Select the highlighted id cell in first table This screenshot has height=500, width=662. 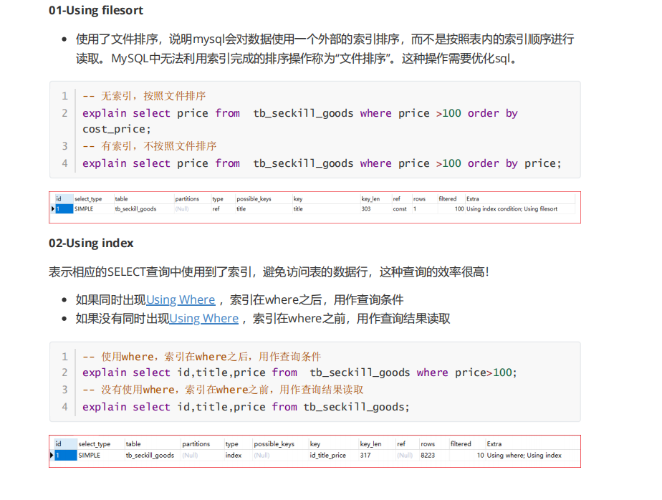[x=64, y=209]
